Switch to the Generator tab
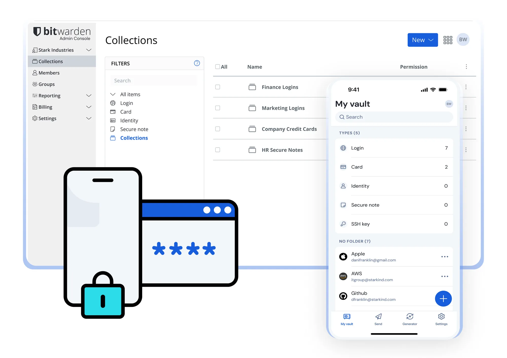Screen dimensions: 507x358 (410, 319)
